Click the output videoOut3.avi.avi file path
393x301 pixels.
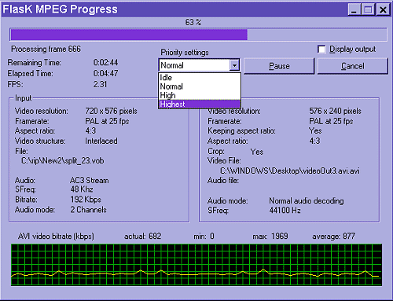(290, 171)
